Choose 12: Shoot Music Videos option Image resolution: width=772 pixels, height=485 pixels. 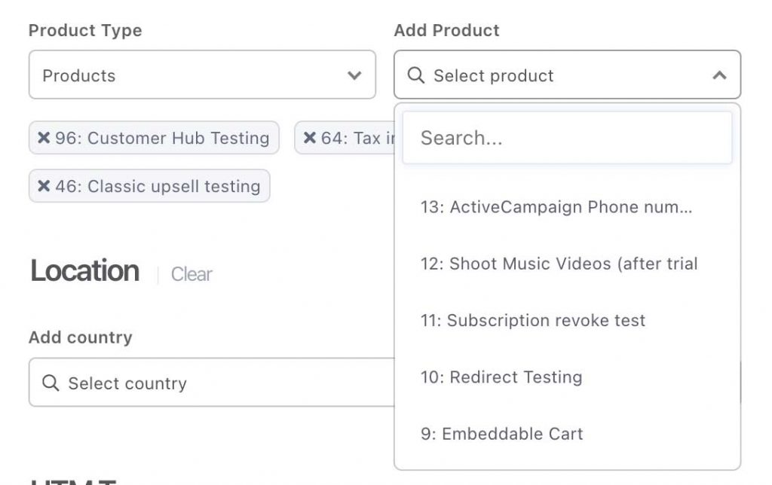567,264
